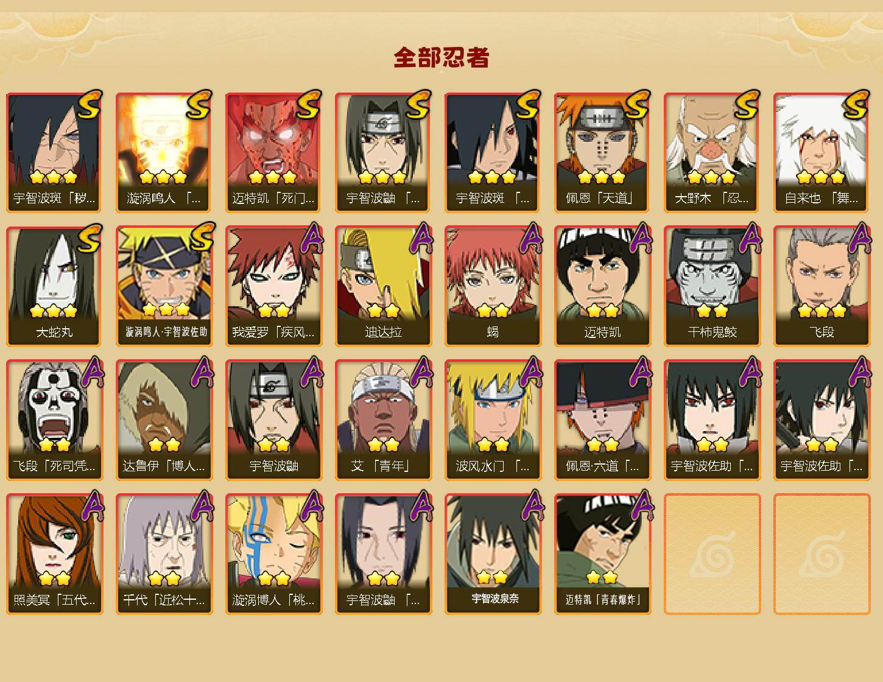Select the first empty ninja slot
Viewport: 883px width, 682px height.
(712, 554)
